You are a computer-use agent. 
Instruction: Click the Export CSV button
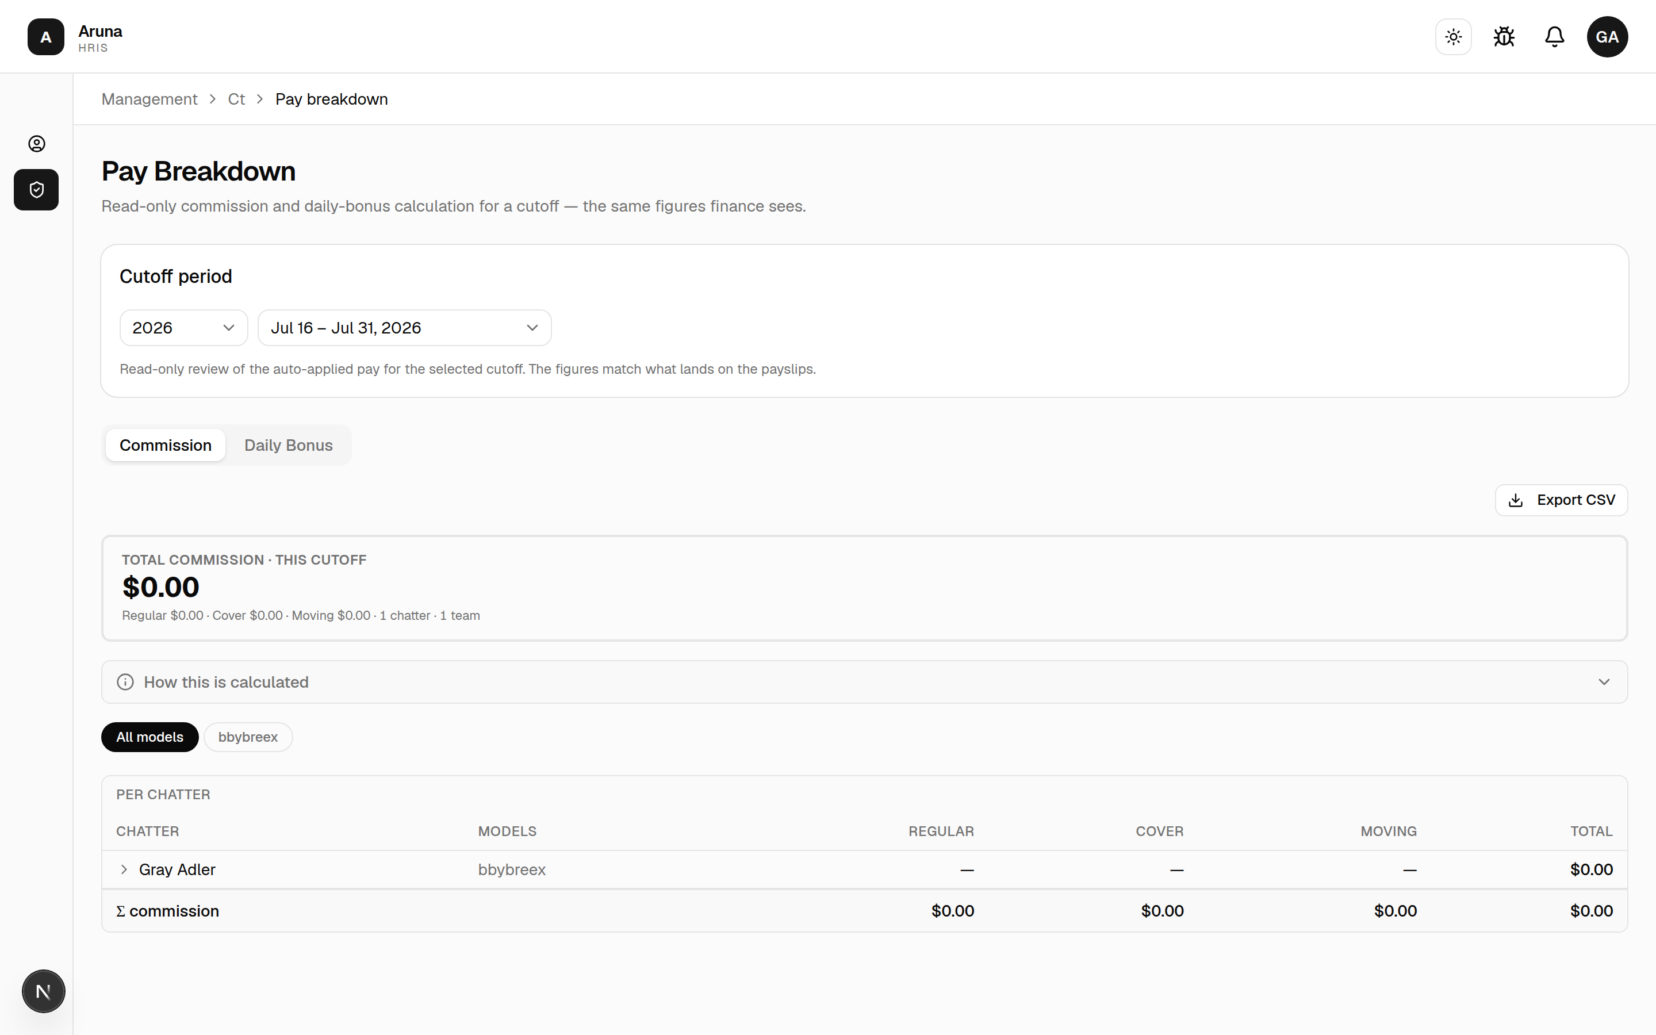point(1562,500)
